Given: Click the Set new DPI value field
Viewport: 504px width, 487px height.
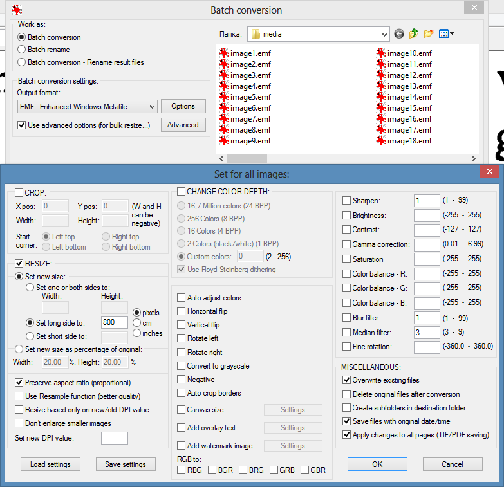Looking at the screenshot, I should point(115,438).
